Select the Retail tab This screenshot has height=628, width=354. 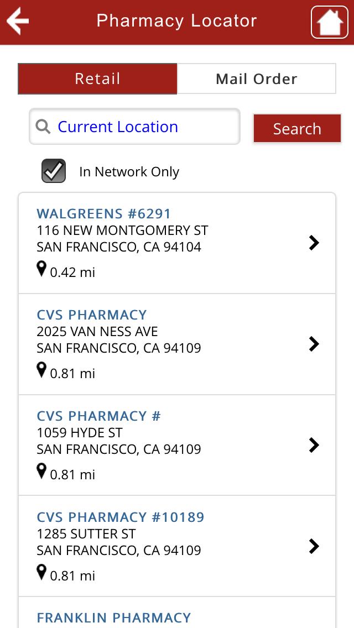tap(97, 78)
